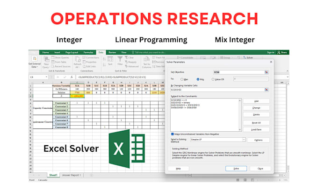Click the Share icon button

point(282,52)
